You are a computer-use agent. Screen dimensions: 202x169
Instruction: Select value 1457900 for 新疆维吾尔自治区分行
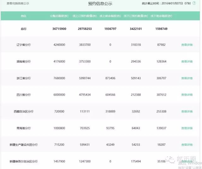click(x=59, y=161)
